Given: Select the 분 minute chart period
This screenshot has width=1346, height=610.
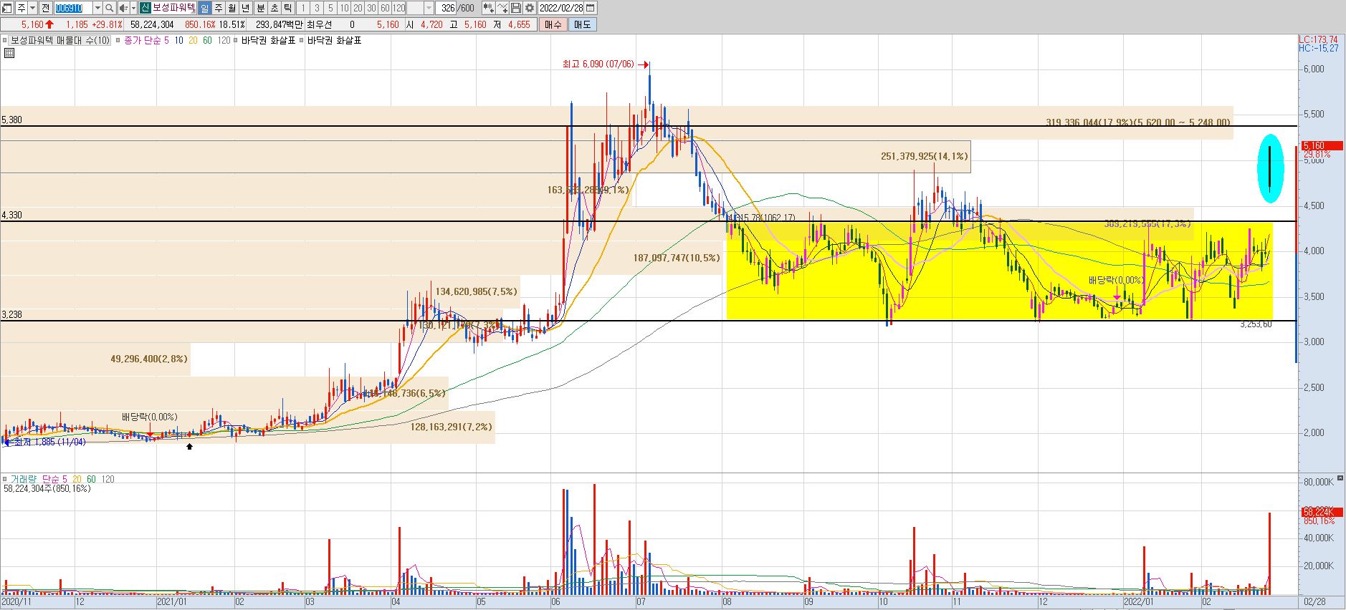Looking at the screenshot, I should [261, 8].
